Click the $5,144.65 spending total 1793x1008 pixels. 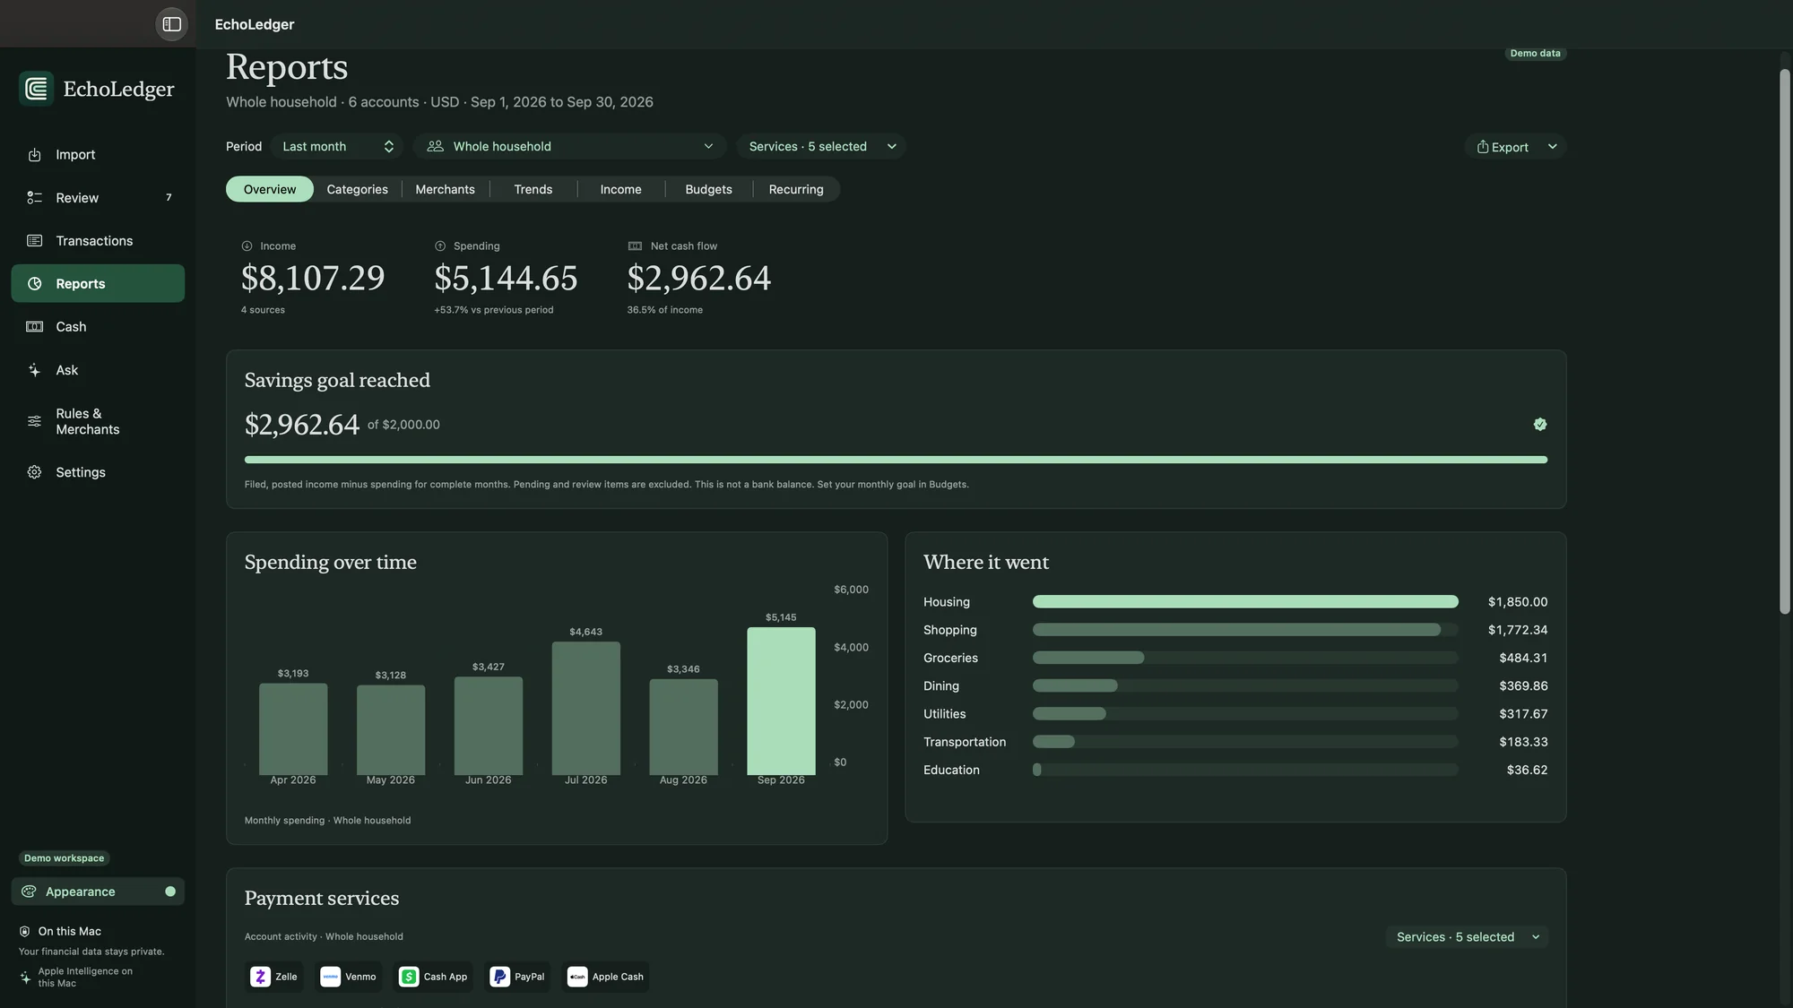[506, 279]
